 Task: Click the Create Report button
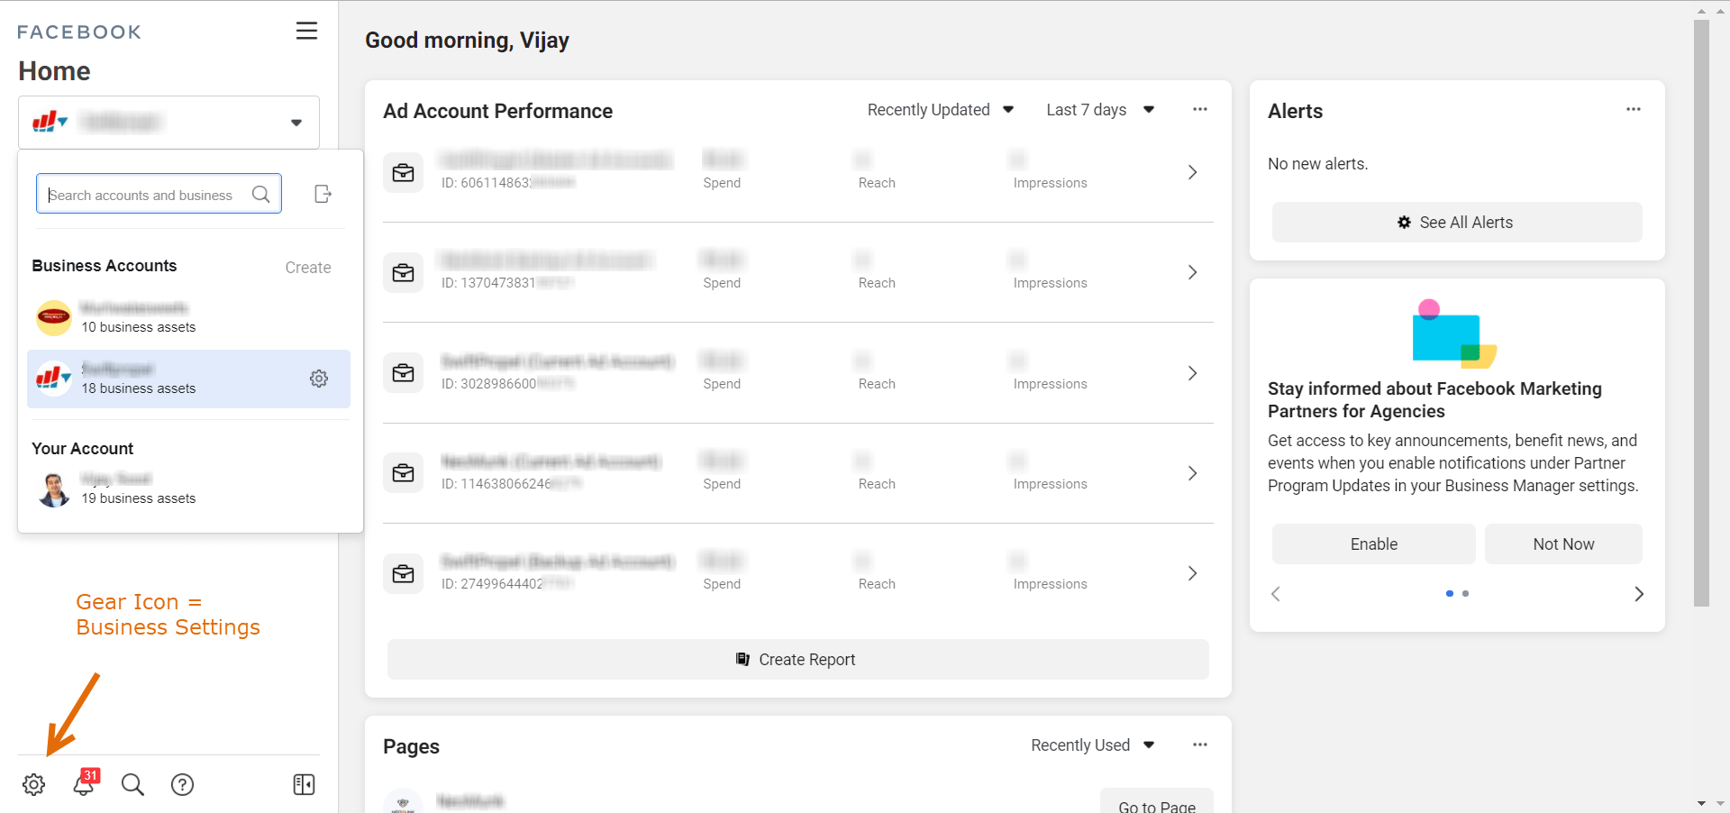pyautogui.click(x=797, y=660)
